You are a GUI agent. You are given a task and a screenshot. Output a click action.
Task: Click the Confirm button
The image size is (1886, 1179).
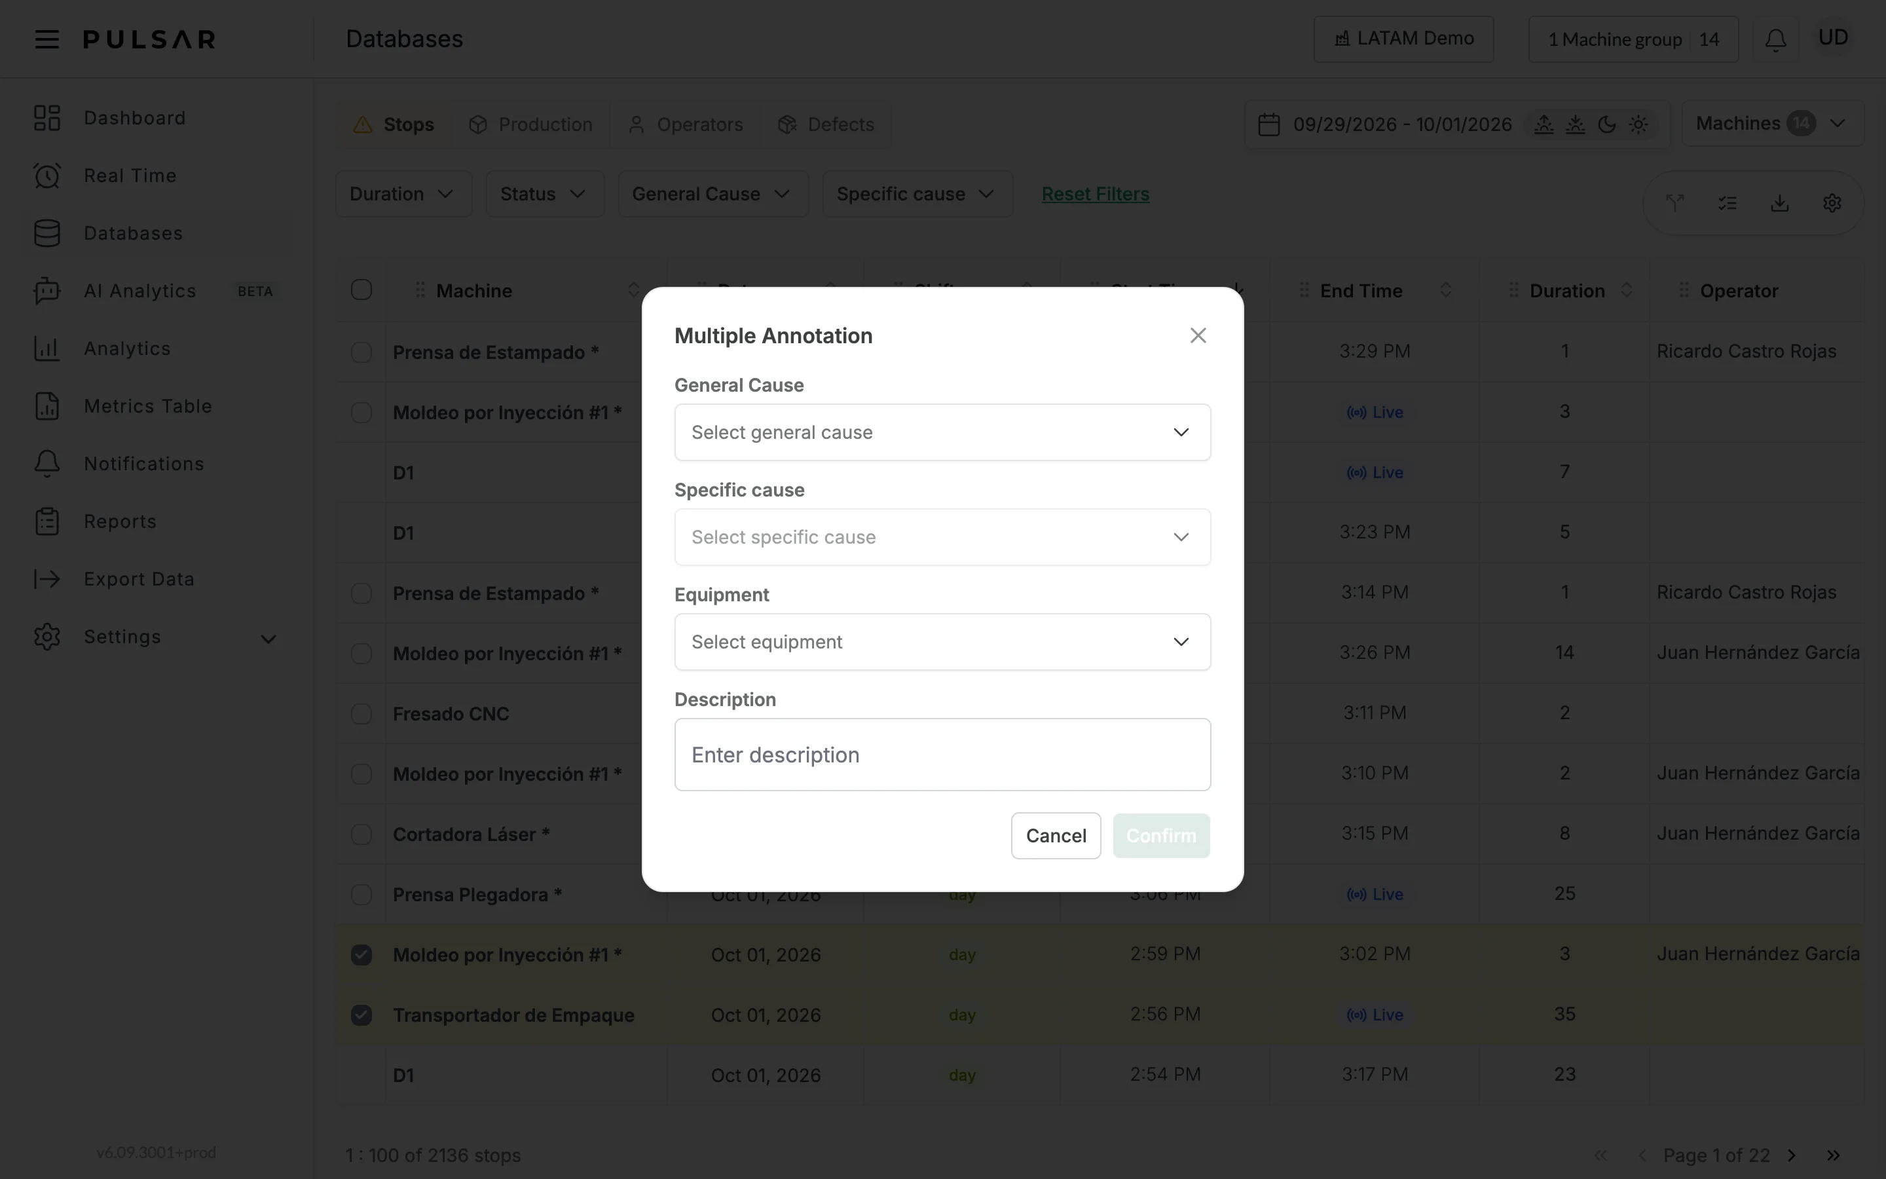tap(1161, 836)
